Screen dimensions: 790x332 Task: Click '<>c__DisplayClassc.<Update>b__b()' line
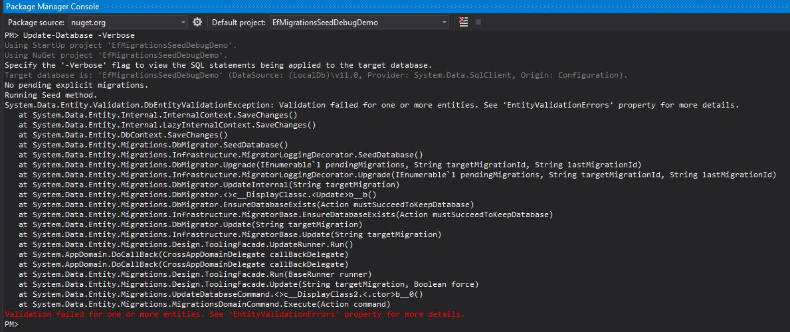click(x=197, y=195)
